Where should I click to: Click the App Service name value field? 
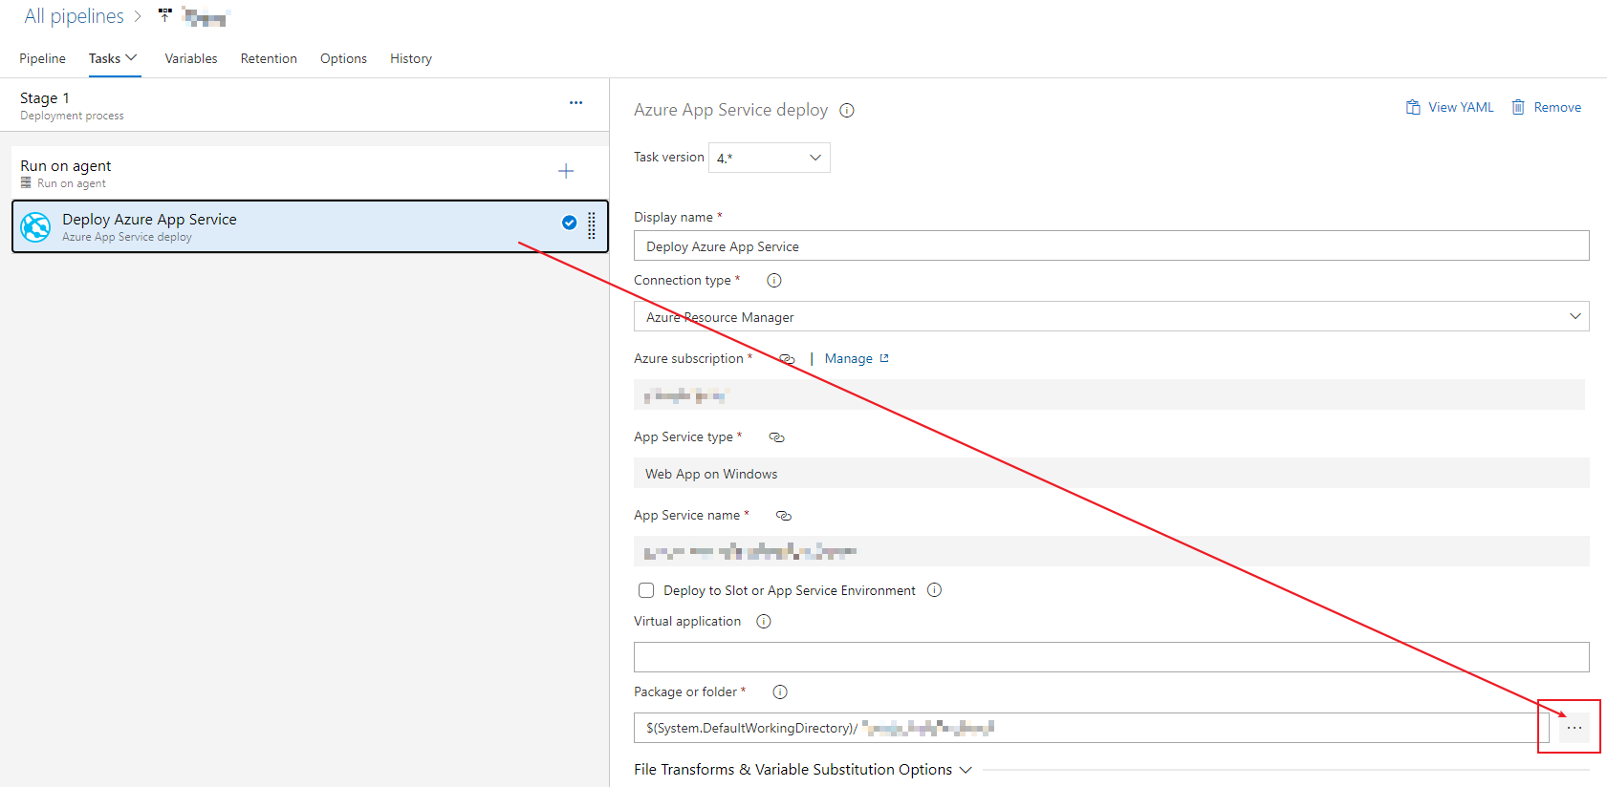[x=1111, y=551]
